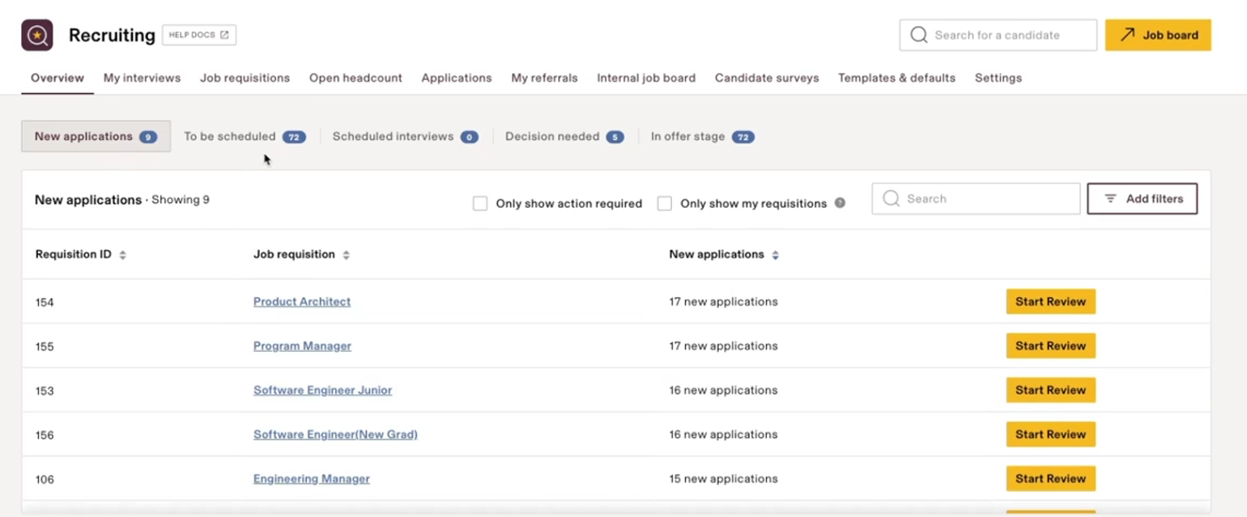This screenshot has width=1247, height=517.
Task: Click the table search magnifier icon
Action: click(x=891, y=199)
